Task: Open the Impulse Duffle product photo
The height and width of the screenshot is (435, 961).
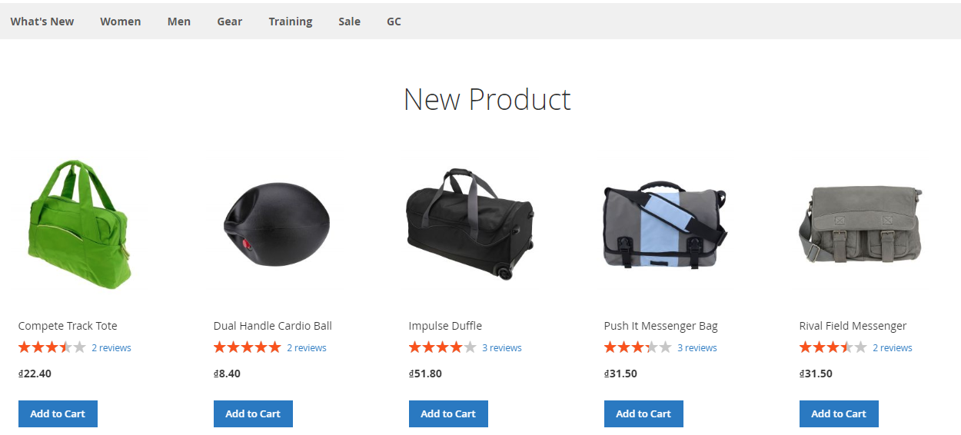Action: (x=471, y=224)
